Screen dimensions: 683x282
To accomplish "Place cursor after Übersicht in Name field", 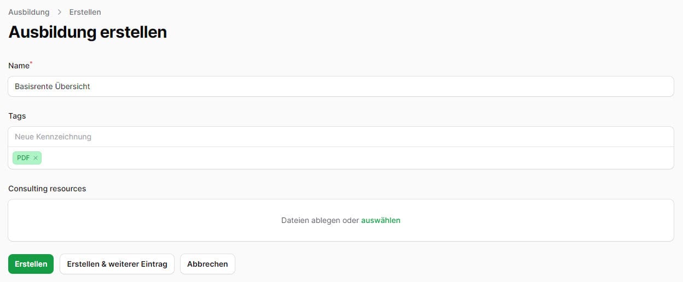I will 91,86.
